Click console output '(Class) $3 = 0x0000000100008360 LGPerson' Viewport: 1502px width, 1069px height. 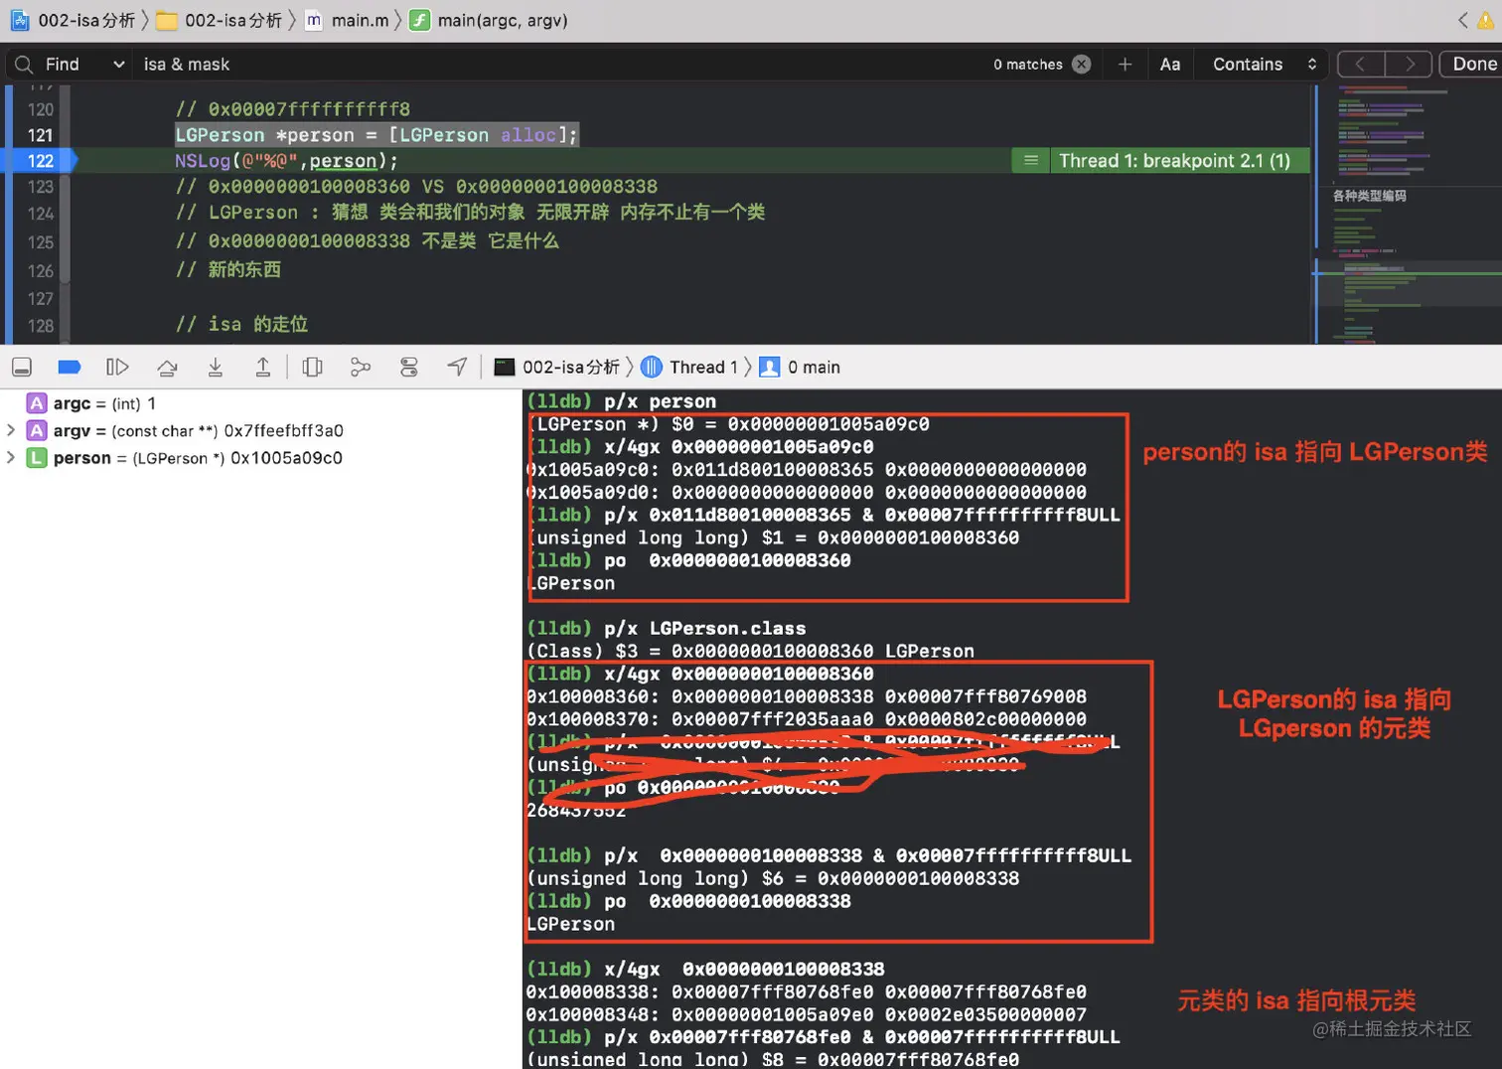[750, 651]
